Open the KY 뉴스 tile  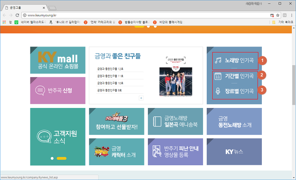[x=234, y=152]
